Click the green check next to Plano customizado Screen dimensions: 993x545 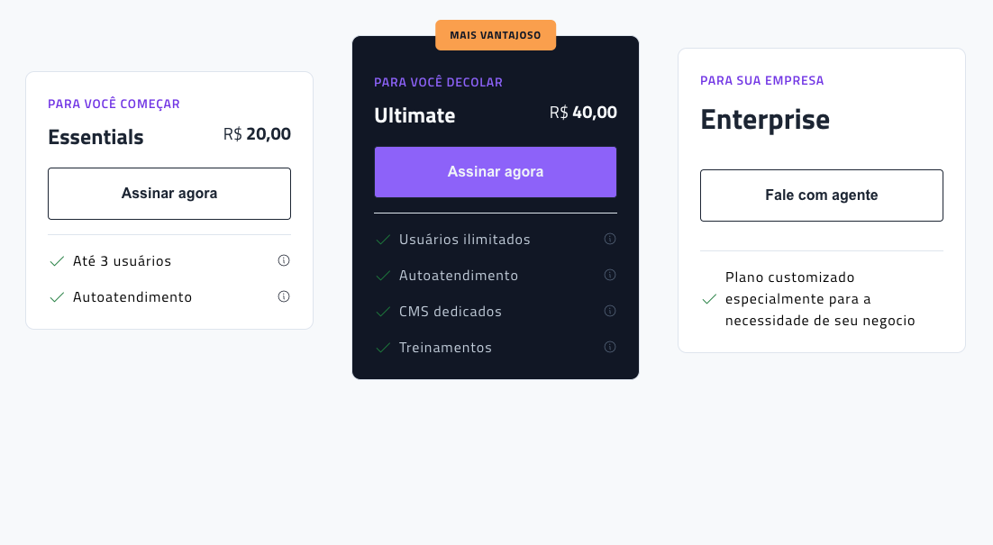tap(708, 299)
